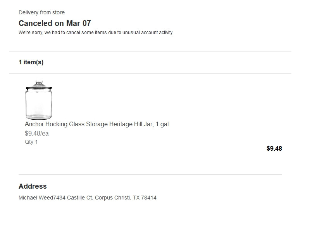
Task: Select the Michael Weed address line
Action: pos(87,198)
